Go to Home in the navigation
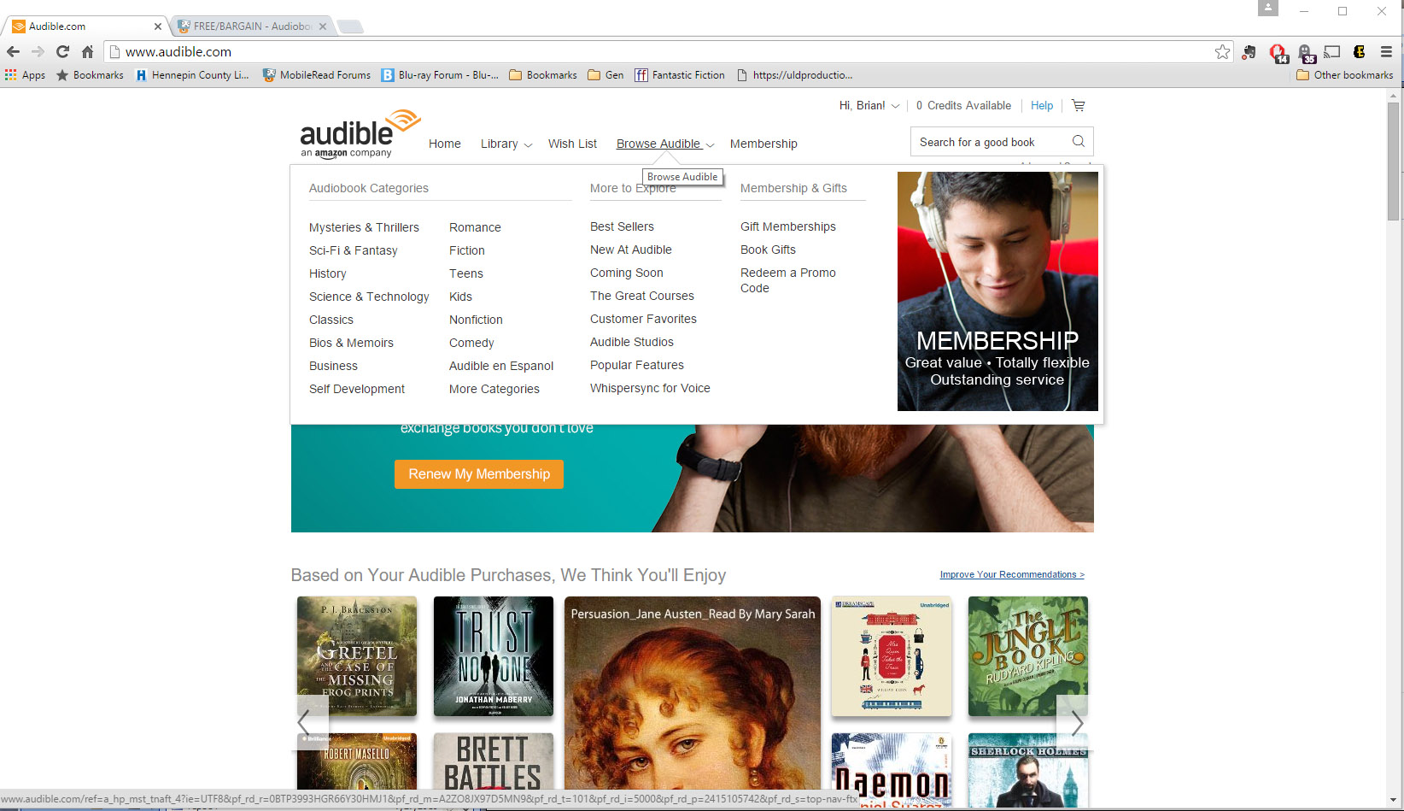 click(x=445, y=144)
